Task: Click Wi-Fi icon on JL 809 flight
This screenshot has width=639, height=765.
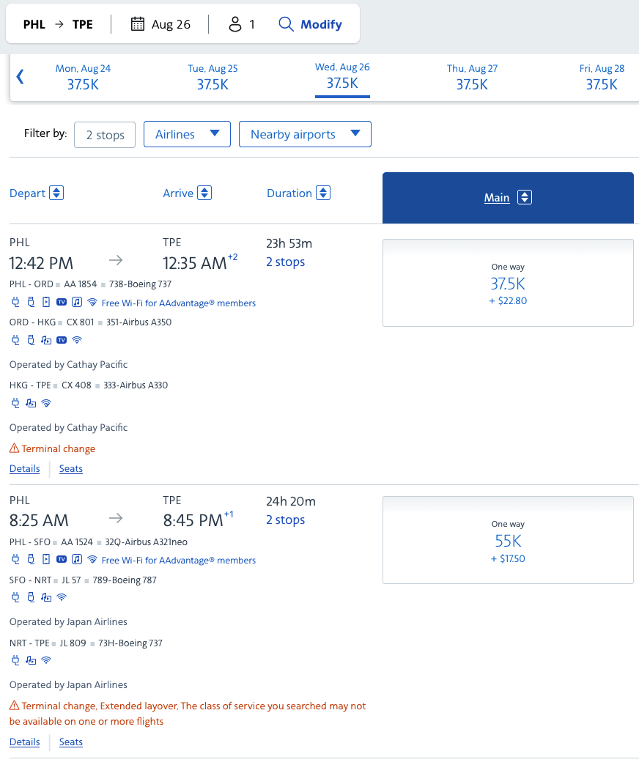Action: [46, 660]
